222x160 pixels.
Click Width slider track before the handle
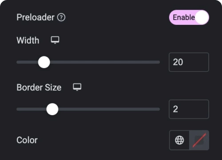27,62
